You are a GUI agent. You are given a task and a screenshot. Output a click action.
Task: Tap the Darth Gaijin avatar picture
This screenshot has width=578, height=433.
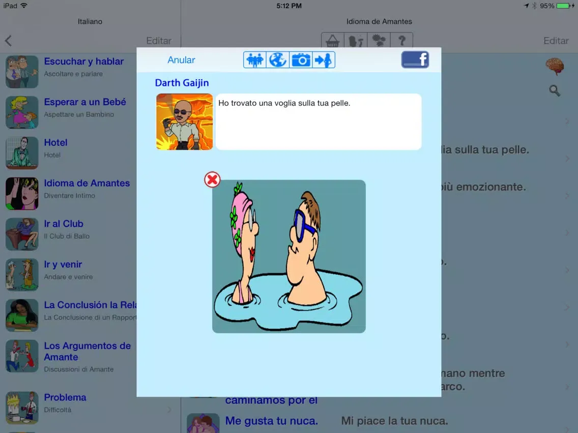pos(184,121)
